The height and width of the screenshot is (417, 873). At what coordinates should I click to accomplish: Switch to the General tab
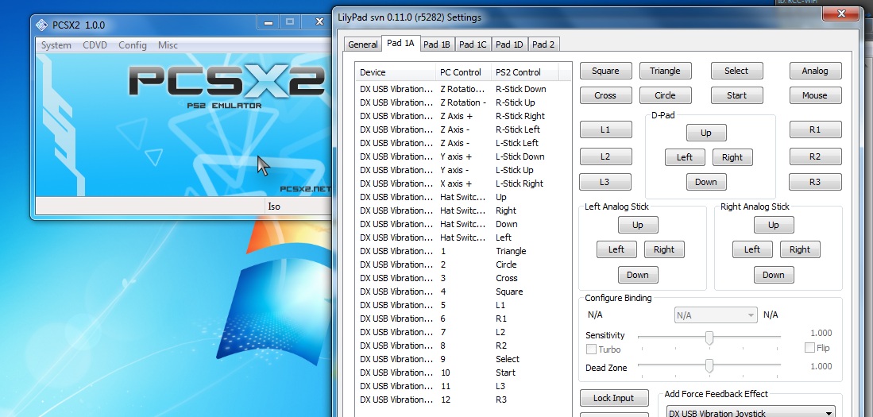tap(362, 44)
